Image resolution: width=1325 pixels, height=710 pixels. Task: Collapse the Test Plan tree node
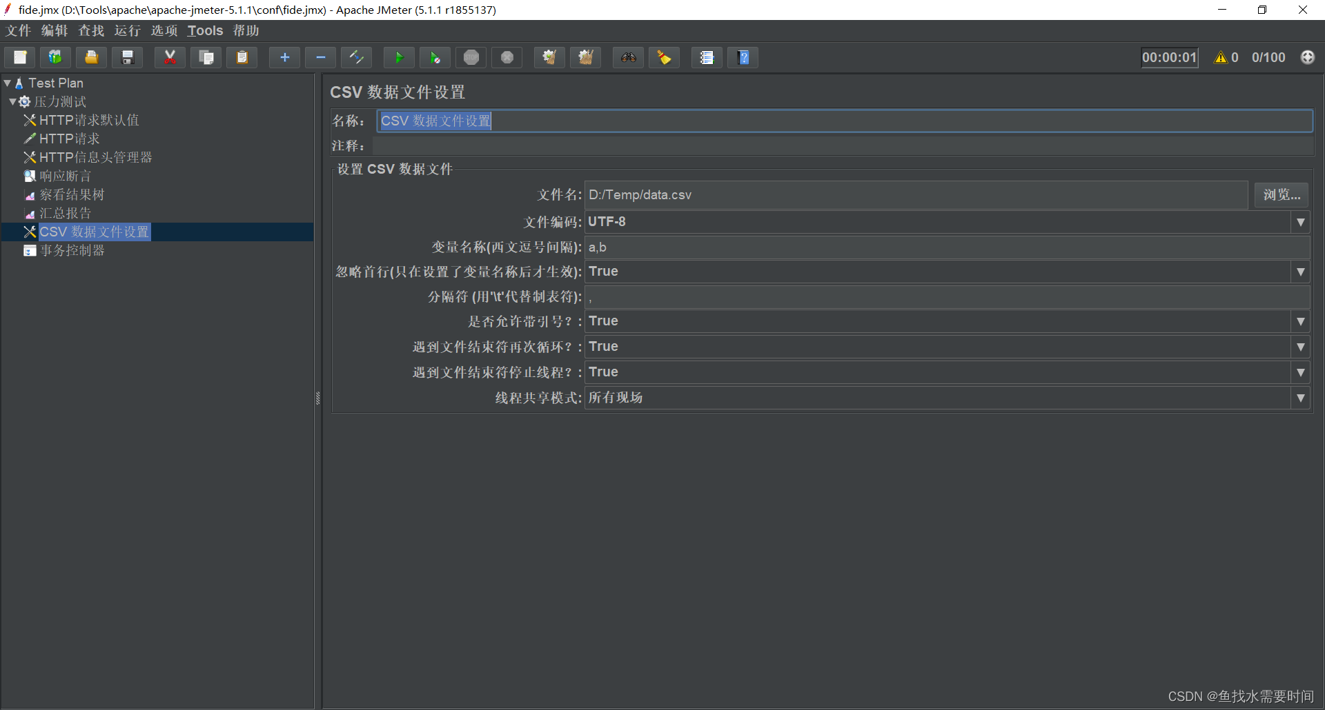coord(7,83)
